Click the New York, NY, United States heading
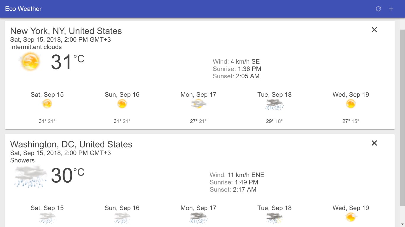This screenshot has height=227, width=405. [x=66, y=31]
